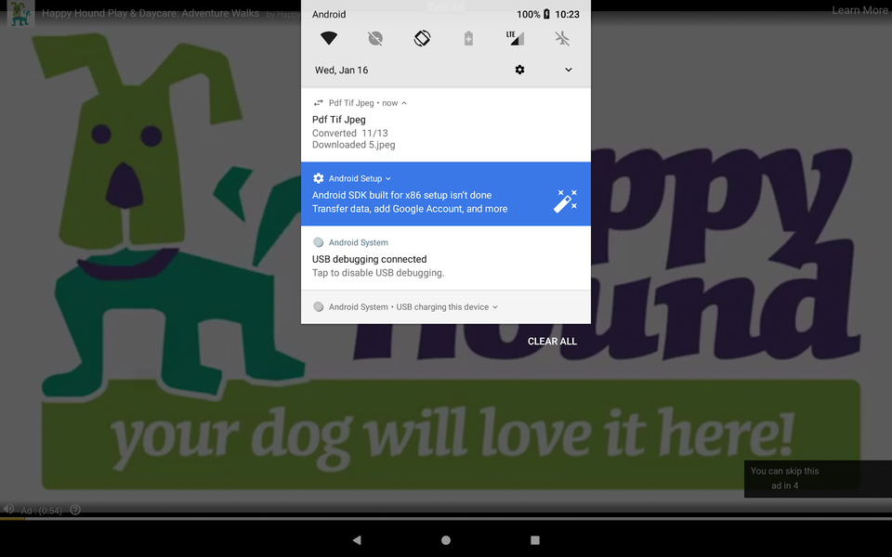
Task: Click the Downloaded 5.jpeg text
Action: click(353, 145)
